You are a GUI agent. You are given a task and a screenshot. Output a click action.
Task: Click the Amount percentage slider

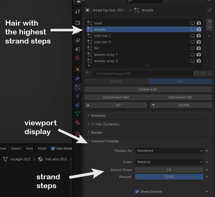[x=169, y=177]
